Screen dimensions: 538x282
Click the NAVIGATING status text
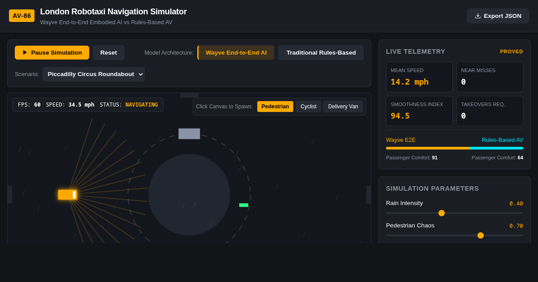pos(142,105)
